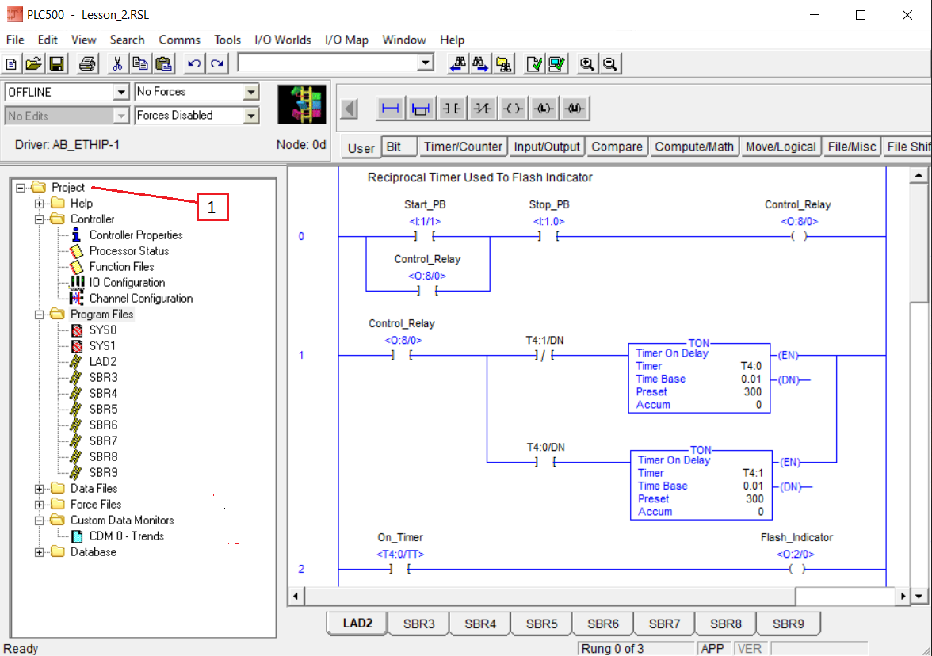Click inside the search text input field
This screenshot has height=656, width=932.
tap(327, 63)
